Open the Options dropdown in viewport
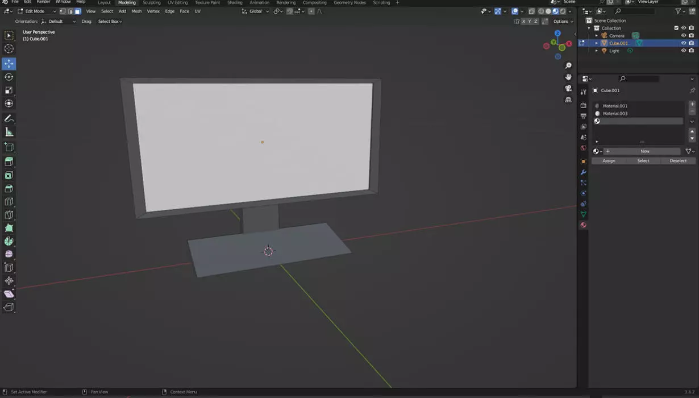This screenshot has height=398, width=699. [562, 22]
